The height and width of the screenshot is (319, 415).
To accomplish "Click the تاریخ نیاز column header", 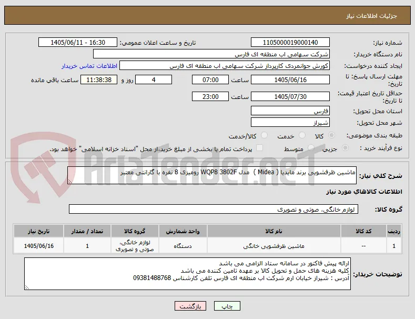I will click(x=38, y=231).
